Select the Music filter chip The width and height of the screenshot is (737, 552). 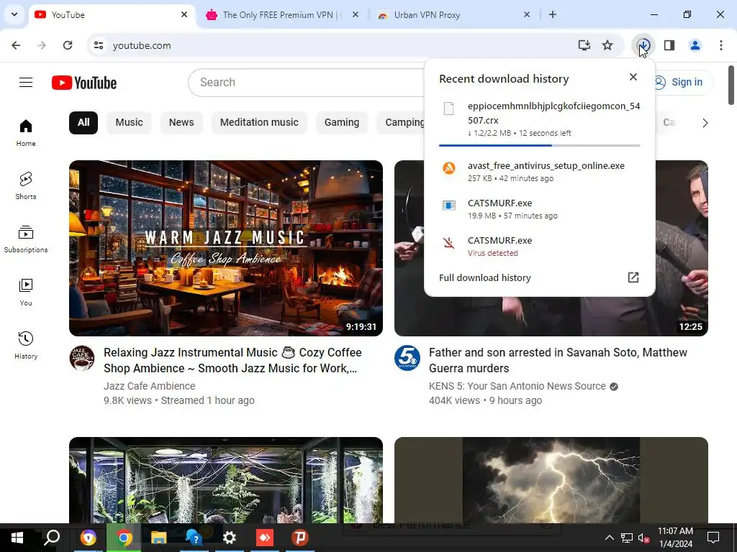(x=129, y=122)
